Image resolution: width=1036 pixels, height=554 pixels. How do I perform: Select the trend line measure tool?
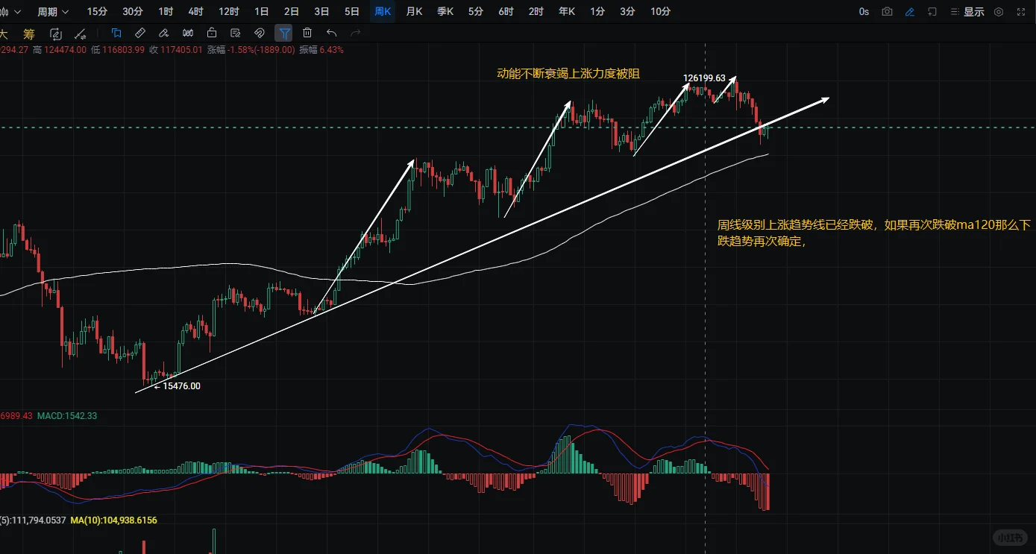coord(81,33)
